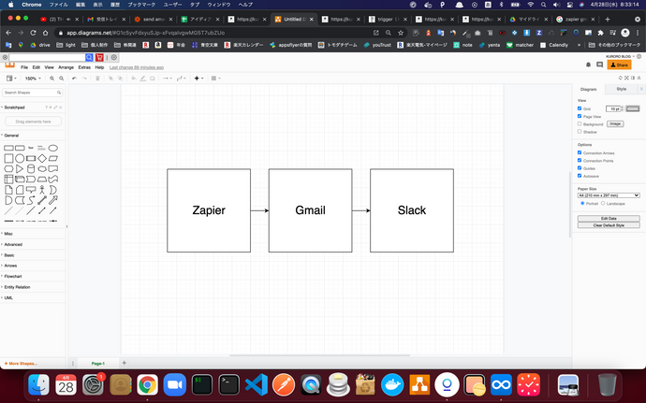646x403 pixels.
Task: Open Zoom app from the dock
Action: (175, 385)
